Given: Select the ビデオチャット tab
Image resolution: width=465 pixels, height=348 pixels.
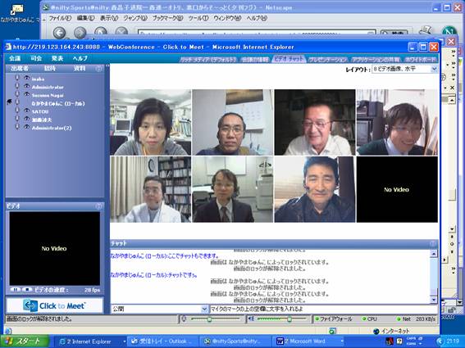Looking at the screenshot, I should [x=289, y=59].
